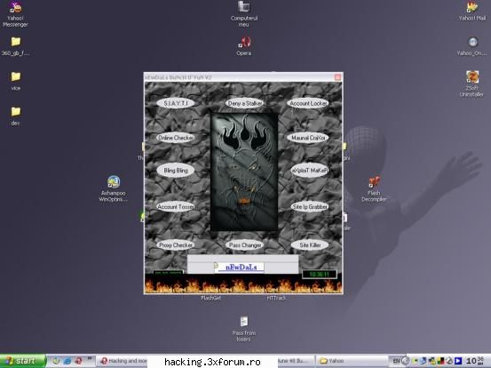Open the Pass Changer tool
The image size is (491, 368).
245,245
